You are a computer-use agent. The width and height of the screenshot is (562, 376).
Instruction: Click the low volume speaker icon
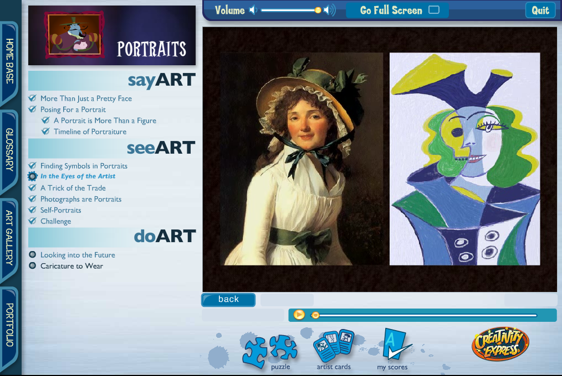[x=253, y=10]
